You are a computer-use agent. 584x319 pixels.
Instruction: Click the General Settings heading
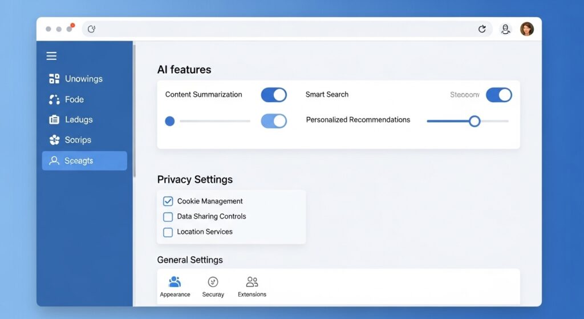pos(190,260)
